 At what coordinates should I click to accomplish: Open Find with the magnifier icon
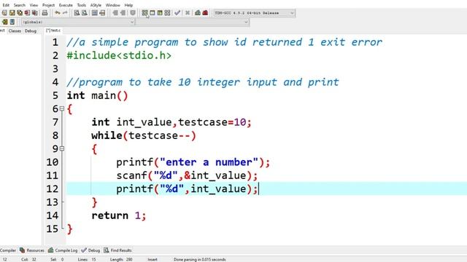click(x=77, y=13)
